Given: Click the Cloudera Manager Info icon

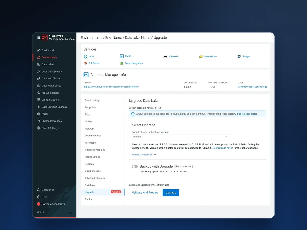Looking at the screenshot, I should click(86, 75).
